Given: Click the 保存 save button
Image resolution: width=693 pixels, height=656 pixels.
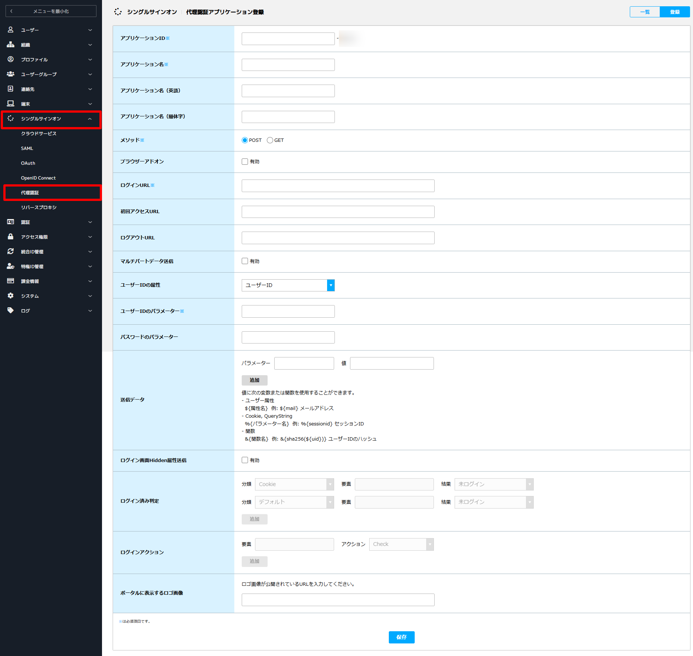Looking at the screenshot, I should coord(401,637).
